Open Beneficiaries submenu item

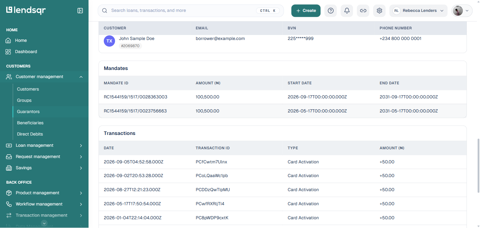click(x=30, y=123)
